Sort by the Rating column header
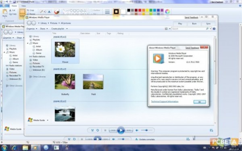The image size is (242, 151). click(x=120, y=33)
